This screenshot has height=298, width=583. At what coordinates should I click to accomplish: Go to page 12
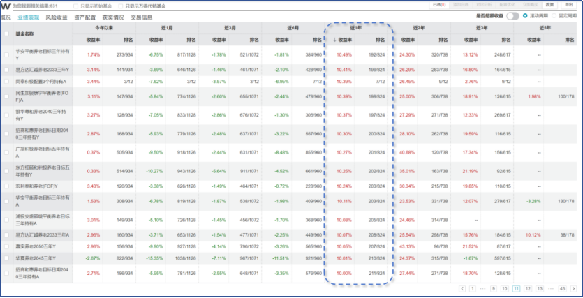point(528,289)
